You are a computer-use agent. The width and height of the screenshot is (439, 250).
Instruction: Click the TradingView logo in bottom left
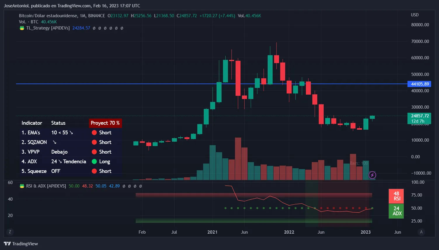20,244
